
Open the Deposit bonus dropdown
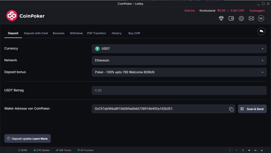coord(179,72)
